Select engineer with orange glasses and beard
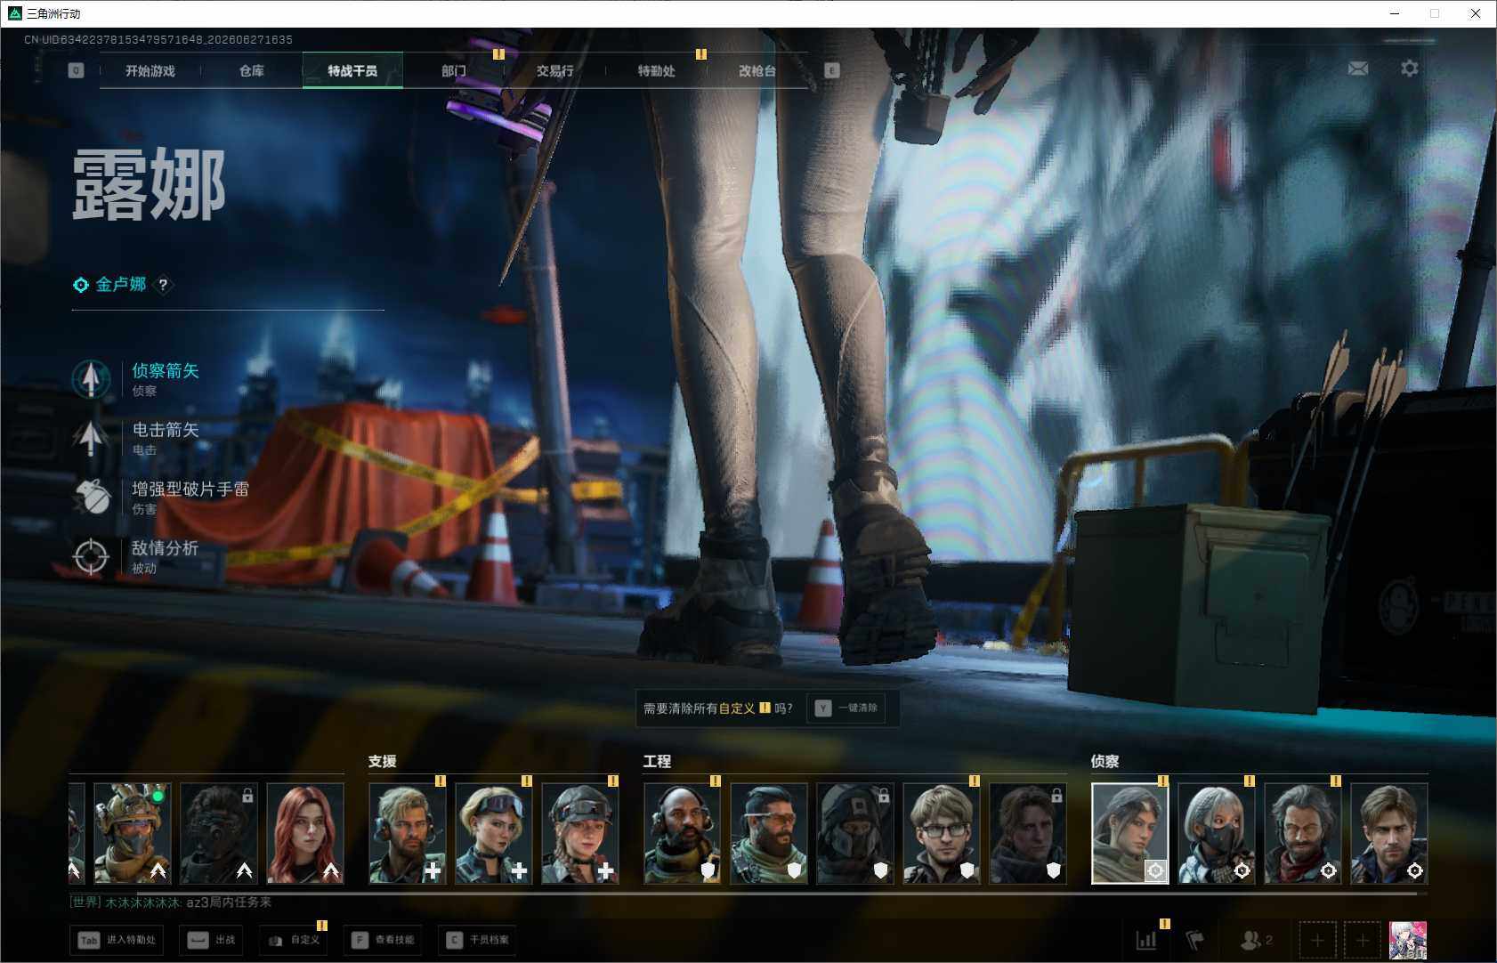Viewport: 1497px width, 963px height. pyautogui.click(x=769, y=833)
